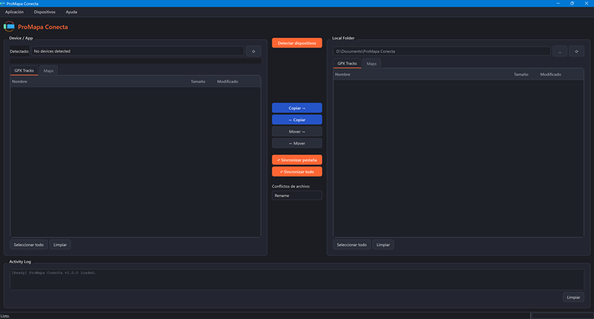
Task: Click the Detectar dispositivos button
Action: [297, 43]
